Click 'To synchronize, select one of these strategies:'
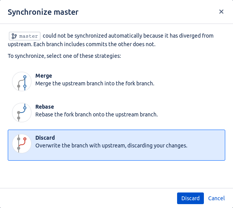This screenshot has width=233, height=208. click(x=64, y=56)
